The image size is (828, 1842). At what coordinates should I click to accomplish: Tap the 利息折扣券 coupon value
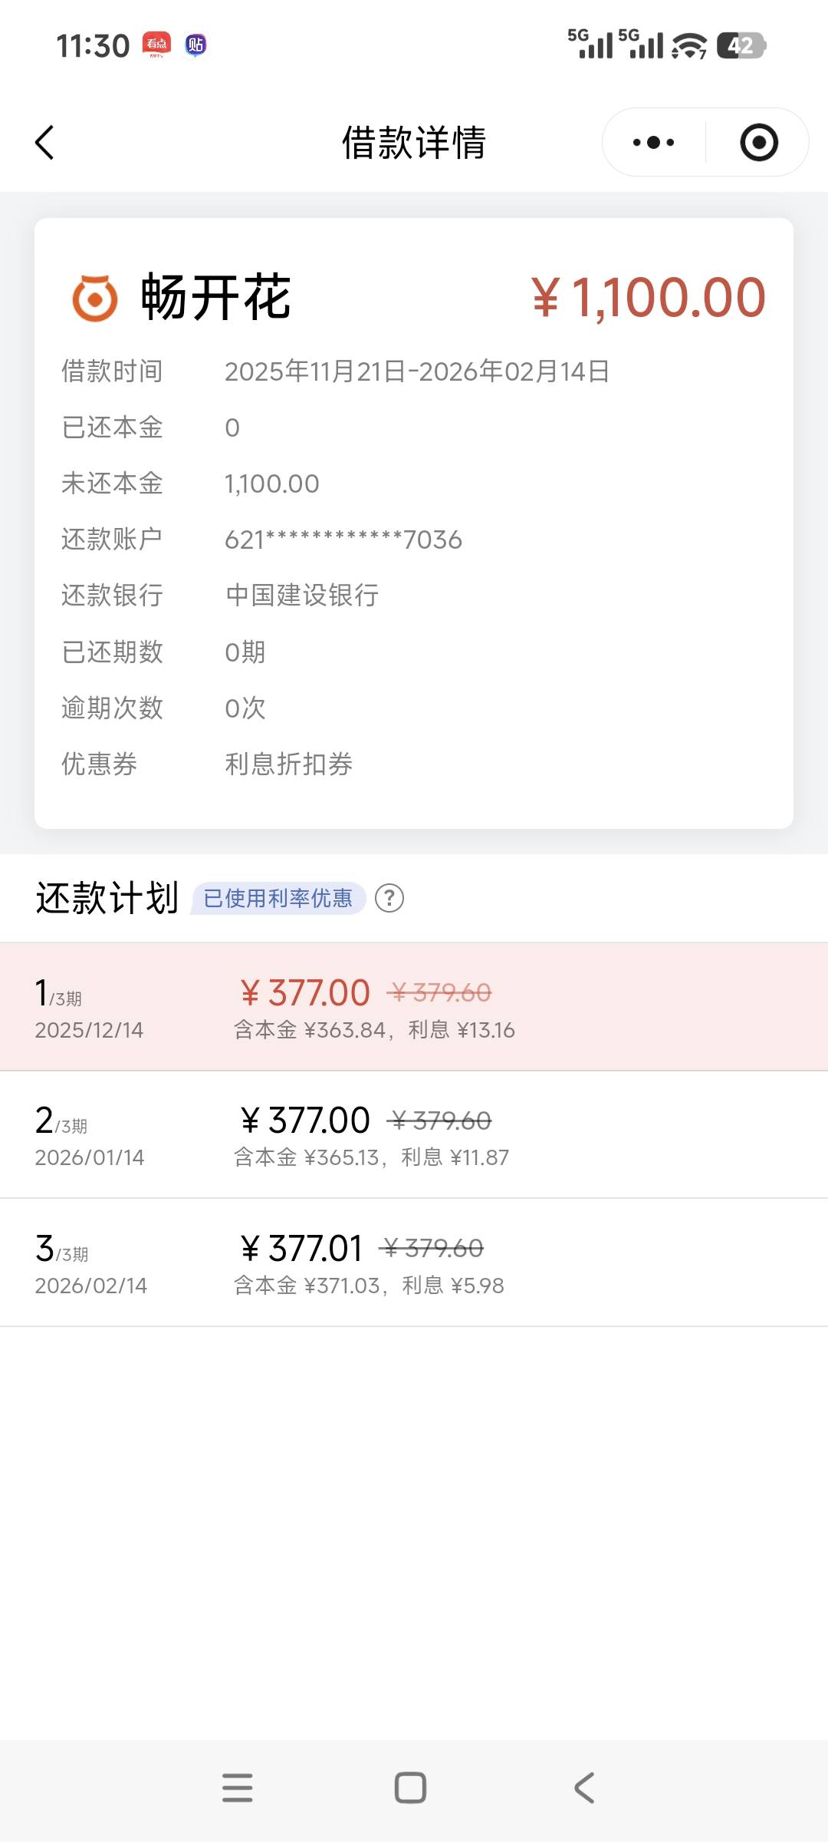coord(288,764)
